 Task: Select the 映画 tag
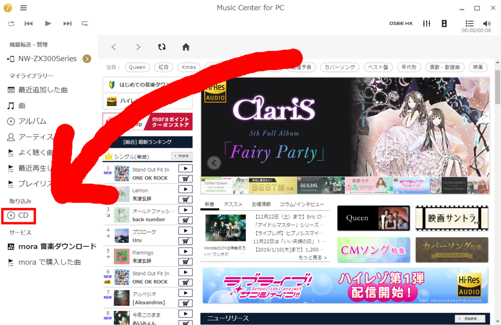(478, 67)
